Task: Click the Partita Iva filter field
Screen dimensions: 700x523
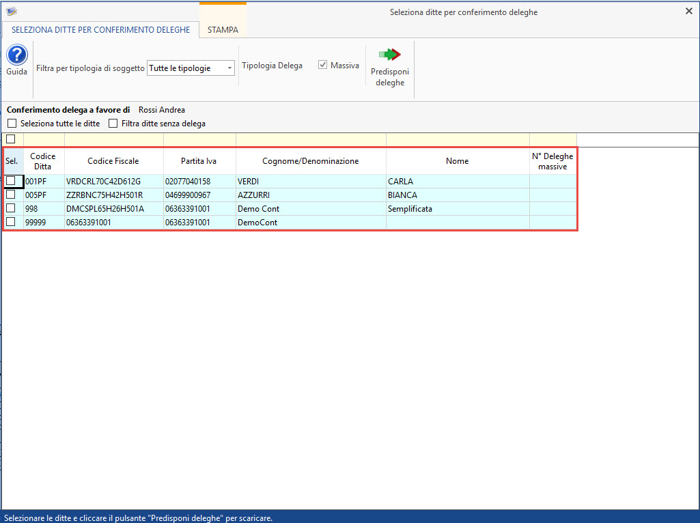Action: (199, 139)
